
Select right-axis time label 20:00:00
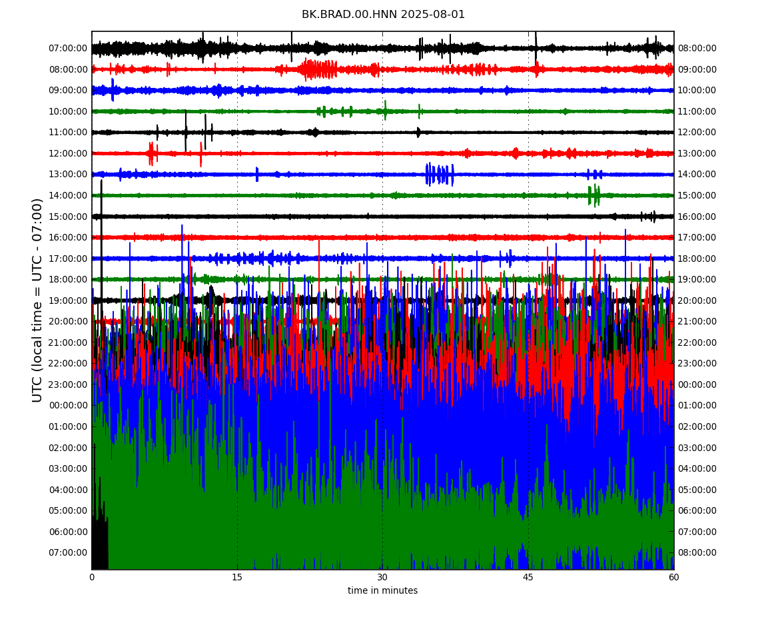click(697, 301)
